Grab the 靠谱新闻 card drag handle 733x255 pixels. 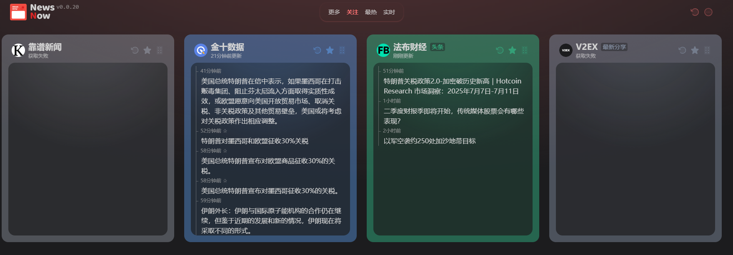coord(160,50)
